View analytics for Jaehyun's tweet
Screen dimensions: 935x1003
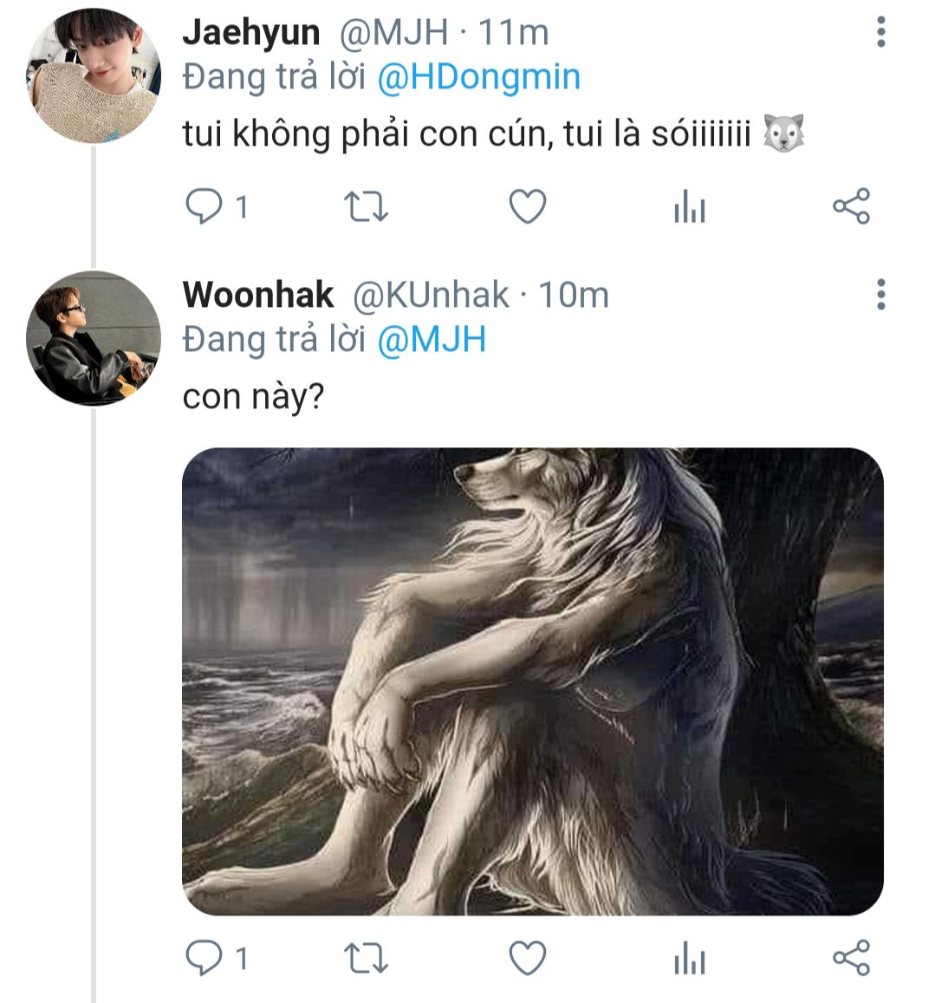point(689,208)
